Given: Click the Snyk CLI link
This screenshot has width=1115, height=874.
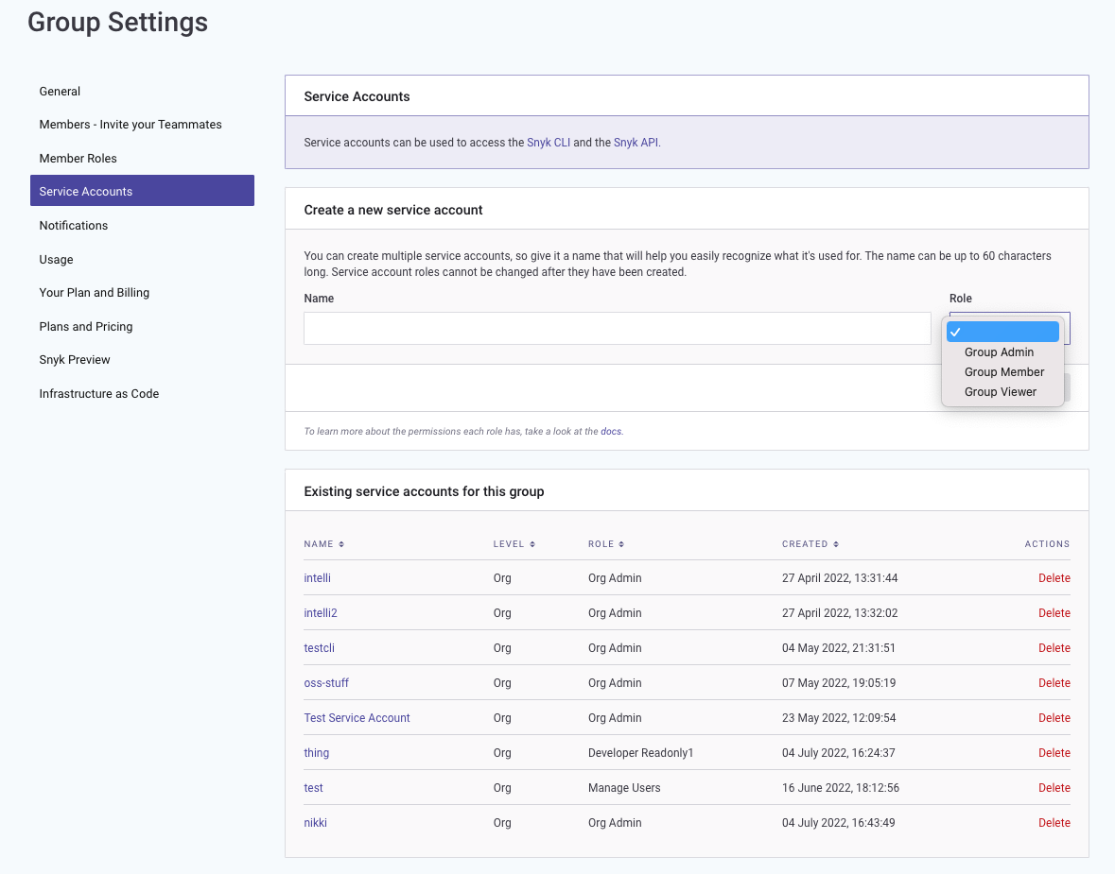Looking at the screenshot, I should click(x=549, y=143).
